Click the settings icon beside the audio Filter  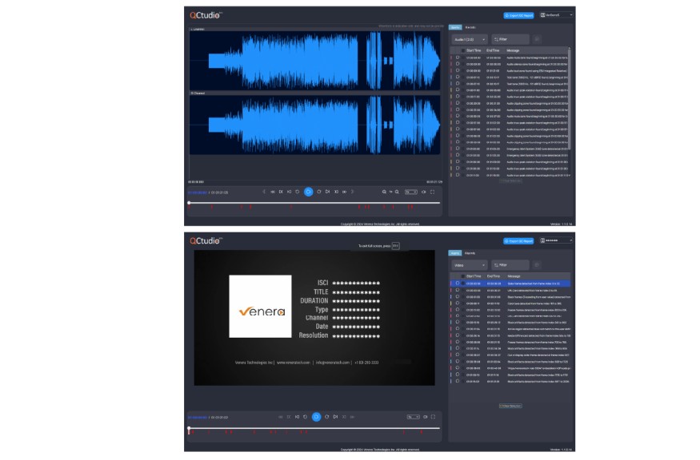[538, 38]
